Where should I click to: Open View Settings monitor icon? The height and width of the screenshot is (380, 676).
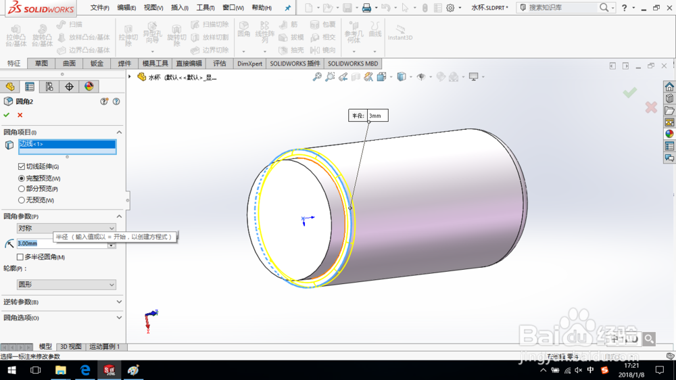(473, 77)
